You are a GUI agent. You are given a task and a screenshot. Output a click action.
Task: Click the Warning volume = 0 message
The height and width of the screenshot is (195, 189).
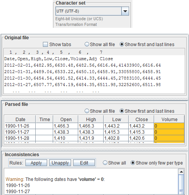point(55,179)
